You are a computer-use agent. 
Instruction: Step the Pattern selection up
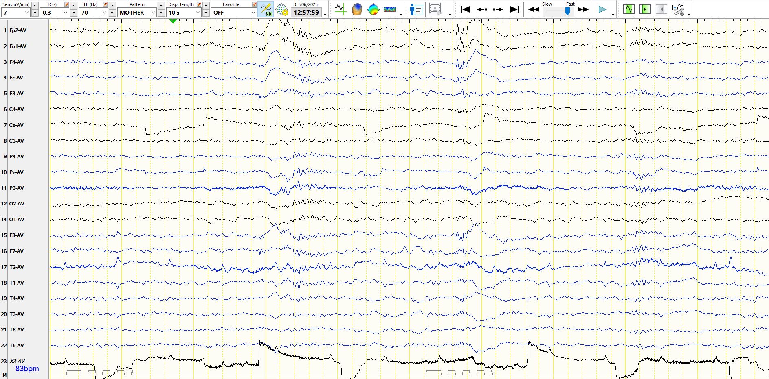click(x=161, y=5)
